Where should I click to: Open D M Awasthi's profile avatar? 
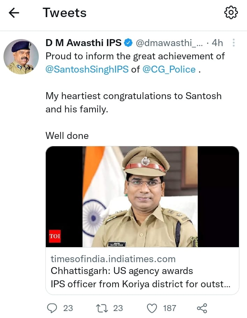click(x=21, y=57)
